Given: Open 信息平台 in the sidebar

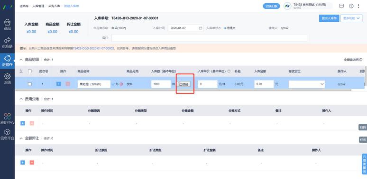Looking at the screenshot, I should click(x=7, y=134).
